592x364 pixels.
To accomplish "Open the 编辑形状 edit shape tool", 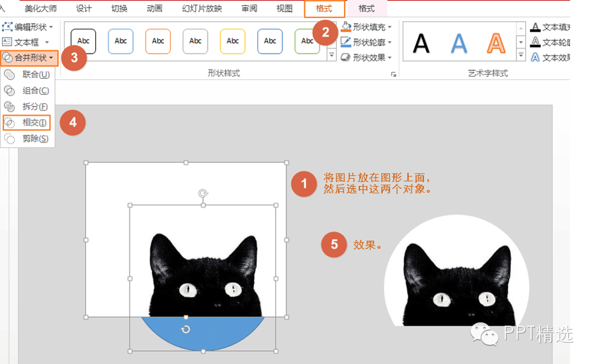I will tap(27, 27).
